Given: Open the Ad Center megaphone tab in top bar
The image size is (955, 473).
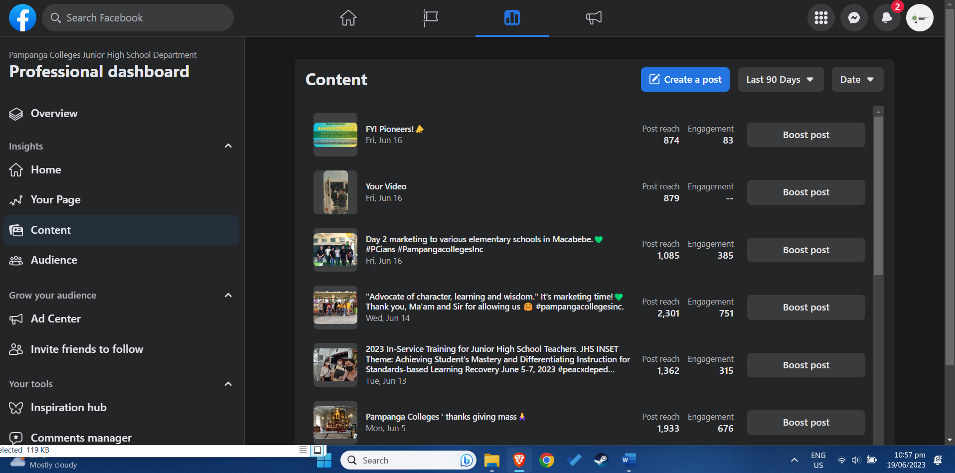Looking at the screenshot, I should coord(594,18).
